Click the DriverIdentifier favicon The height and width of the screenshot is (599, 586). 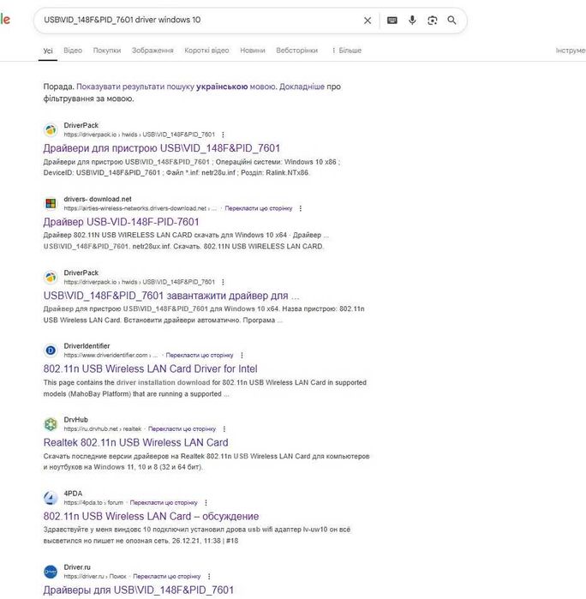point(51,350)
